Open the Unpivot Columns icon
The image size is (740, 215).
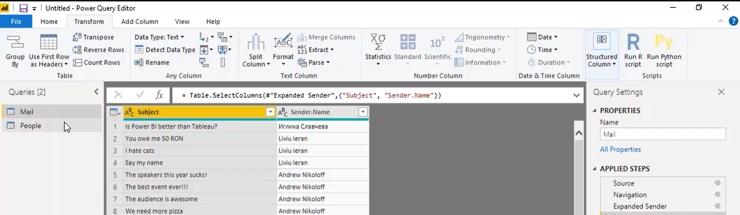225,37
